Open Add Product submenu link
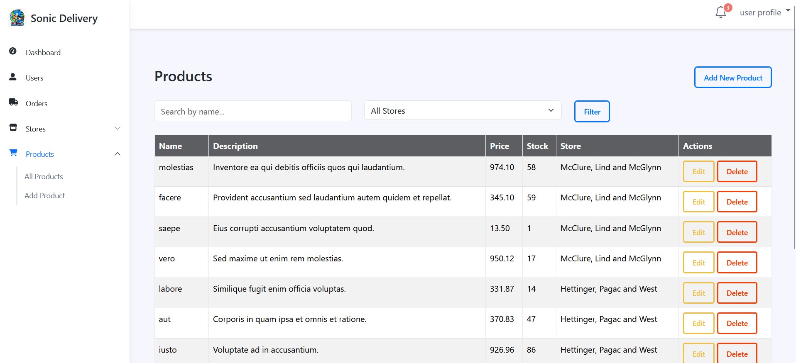 point(45,196)
